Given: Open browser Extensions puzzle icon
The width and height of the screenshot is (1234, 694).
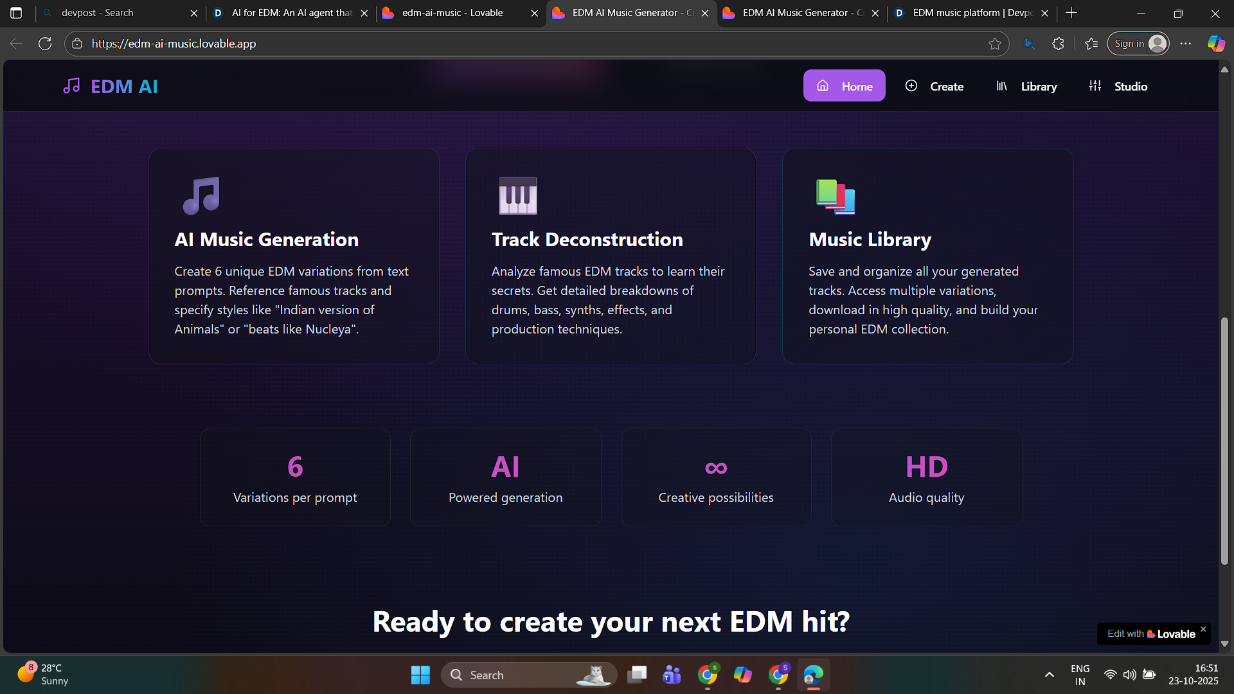Looking at the screenshot, I should coord(1058,44).
